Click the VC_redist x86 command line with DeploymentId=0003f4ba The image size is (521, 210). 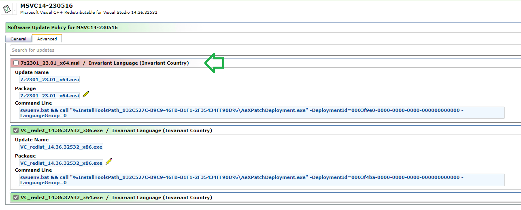pos(262,180)
